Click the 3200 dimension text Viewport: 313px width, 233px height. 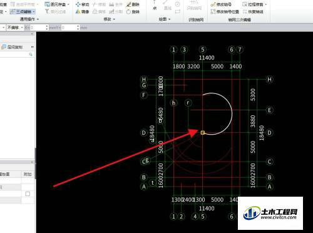click(x=193, y=66)
